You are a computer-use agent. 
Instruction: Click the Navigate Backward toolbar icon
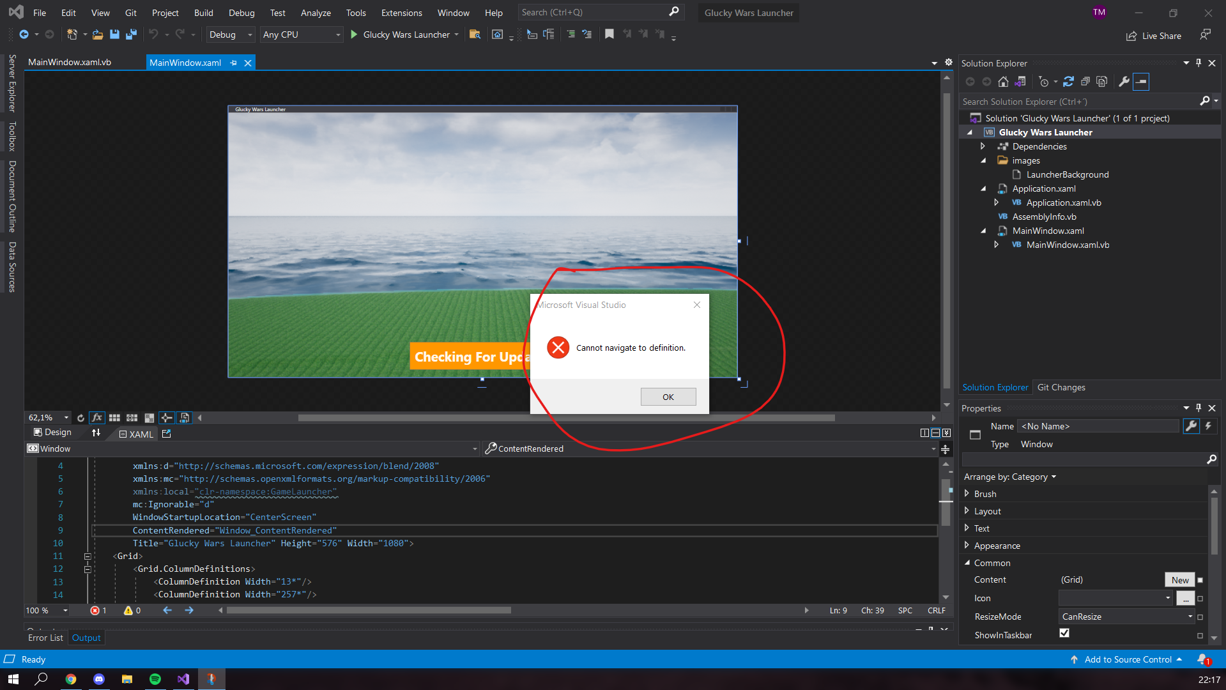(x=24, y=34)
